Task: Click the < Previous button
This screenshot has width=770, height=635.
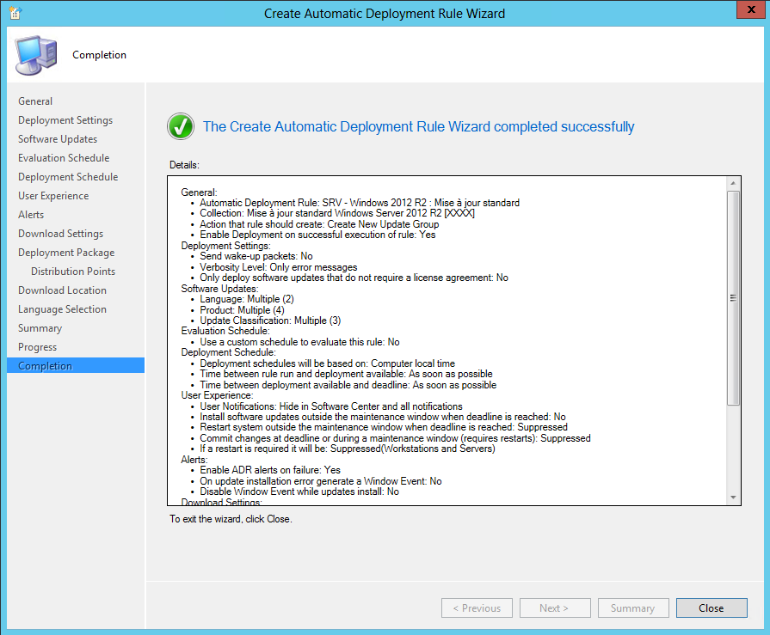Action: tap(477, 608)
